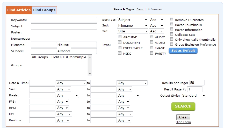Viewport: 225px width, 128px height.
Task: Click the Date & Time start input field
Action: point(42,83)
